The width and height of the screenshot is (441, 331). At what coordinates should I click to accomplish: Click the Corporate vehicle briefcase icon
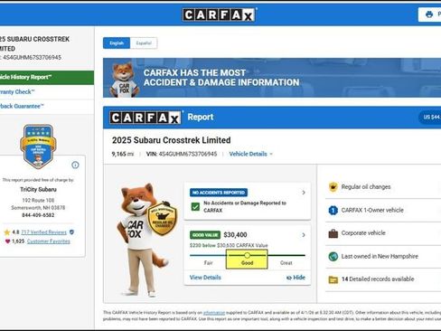point(333,233)
